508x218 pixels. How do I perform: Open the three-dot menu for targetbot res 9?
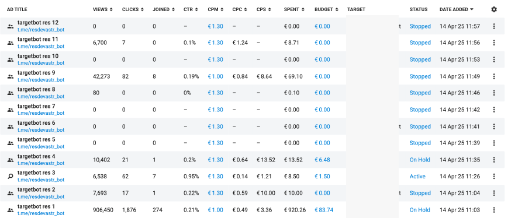pyautogui.click(x=494, y=76)
